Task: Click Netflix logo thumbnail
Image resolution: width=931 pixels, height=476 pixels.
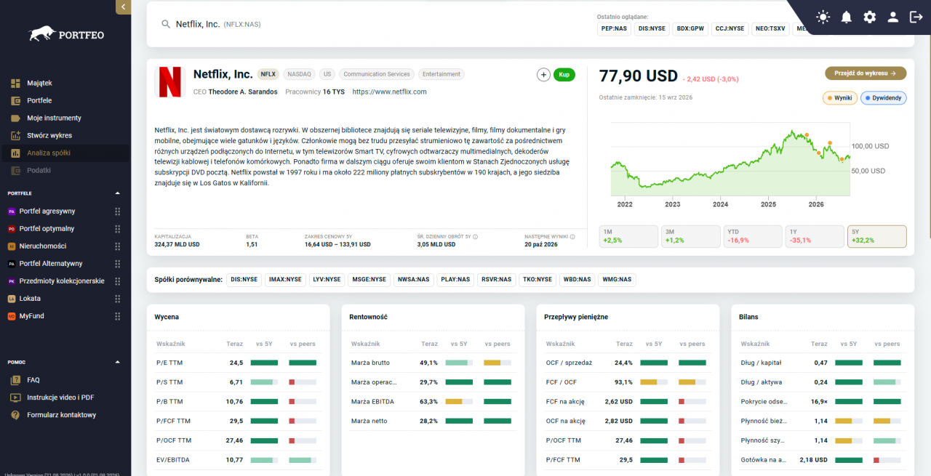Action: point(170,82)
